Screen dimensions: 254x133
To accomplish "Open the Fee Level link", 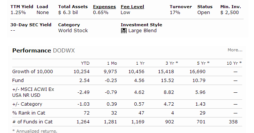I will 132,7.
